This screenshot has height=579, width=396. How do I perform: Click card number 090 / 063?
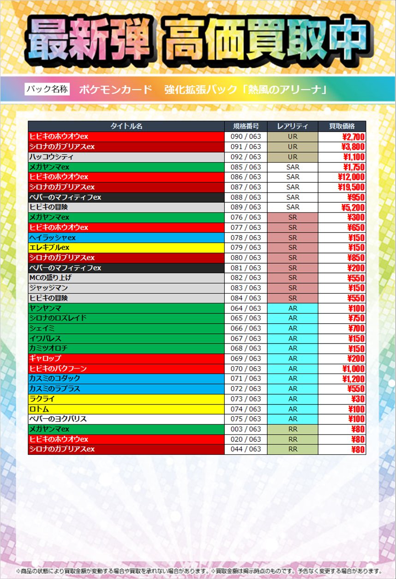246,137
